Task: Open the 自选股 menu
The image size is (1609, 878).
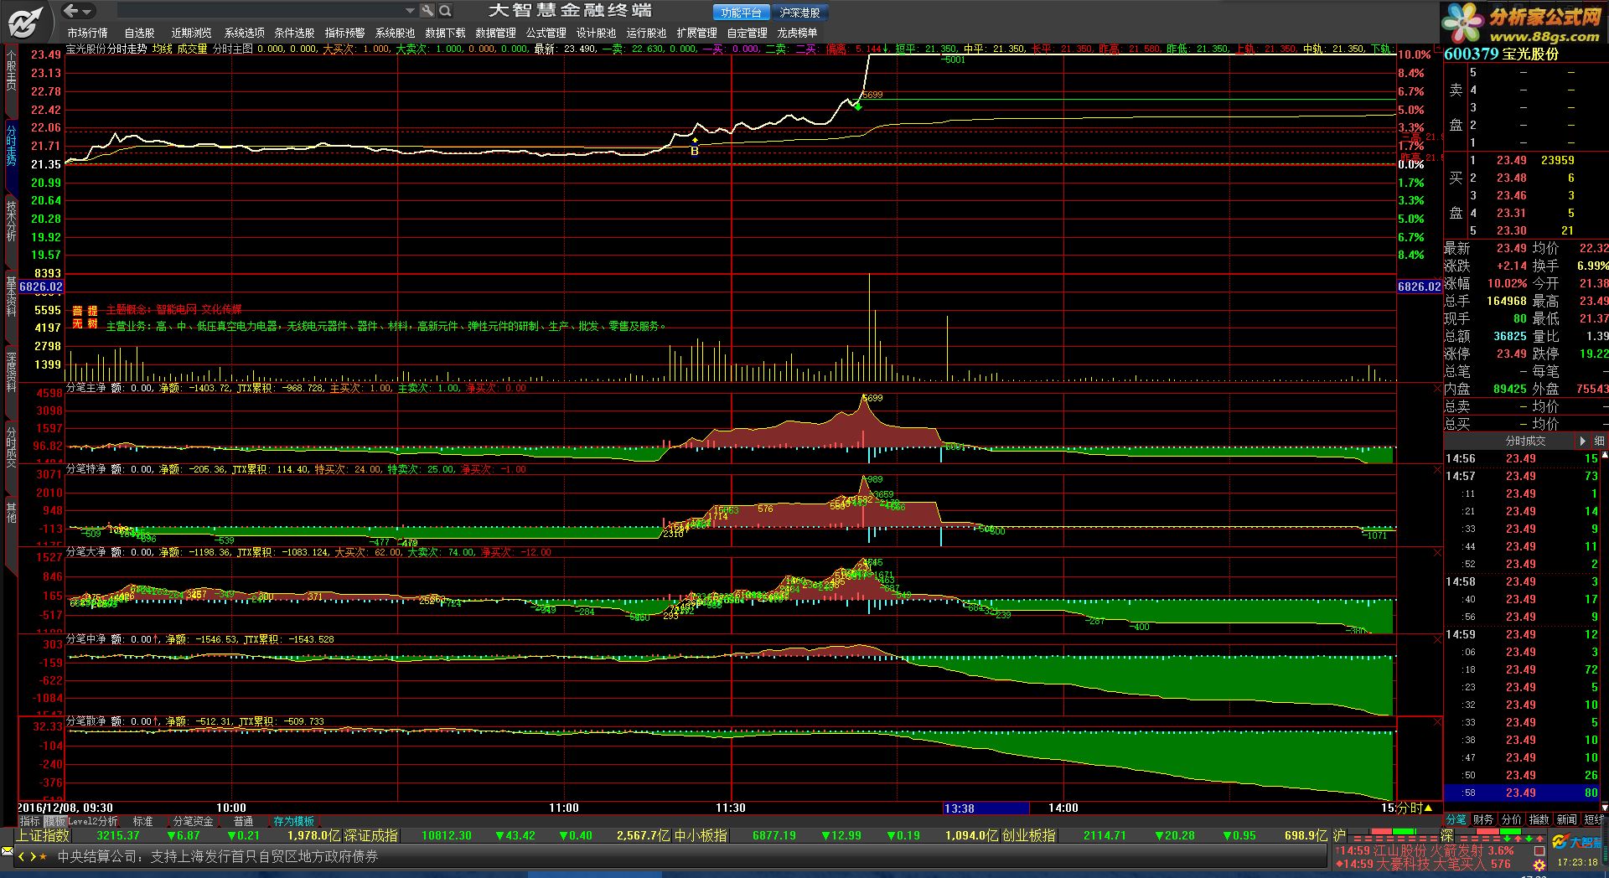Action: tap(139, 33)
